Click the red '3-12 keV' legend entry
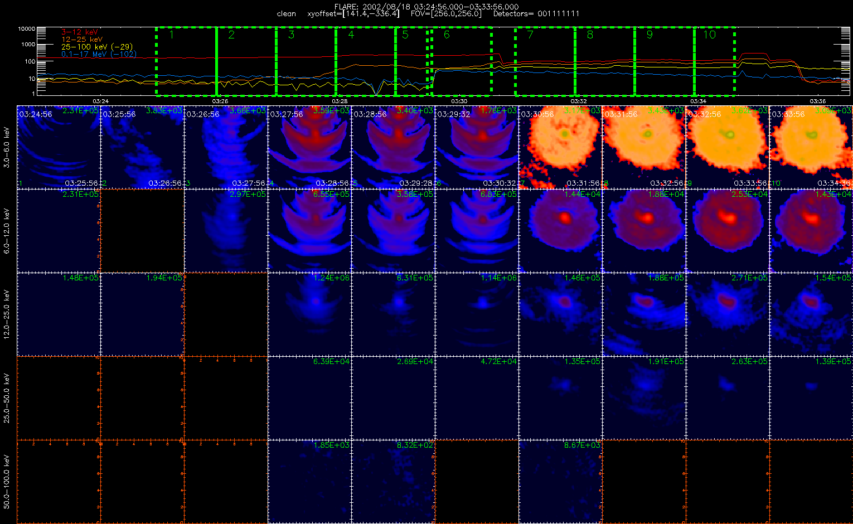Image resolution: width=853 pixels, height=524 pixels. tap(79, 32)
